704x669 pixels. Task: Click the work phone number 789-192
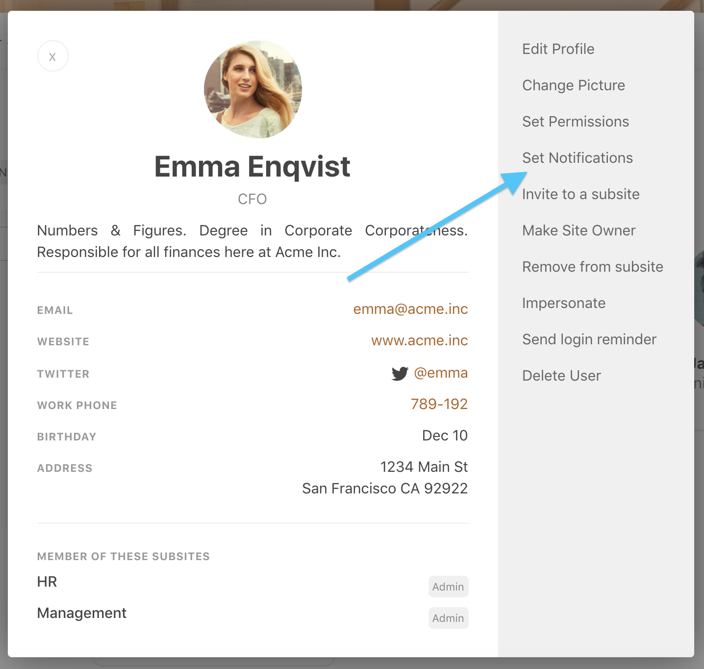[439, 404]
